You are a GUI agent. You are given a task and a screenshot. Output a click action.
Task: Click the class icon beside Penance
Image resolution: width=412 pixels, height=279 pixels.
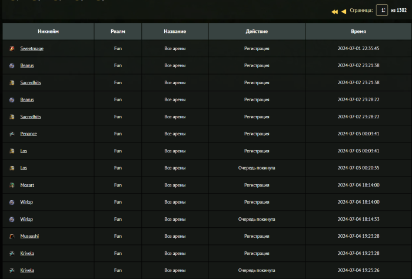12,134
